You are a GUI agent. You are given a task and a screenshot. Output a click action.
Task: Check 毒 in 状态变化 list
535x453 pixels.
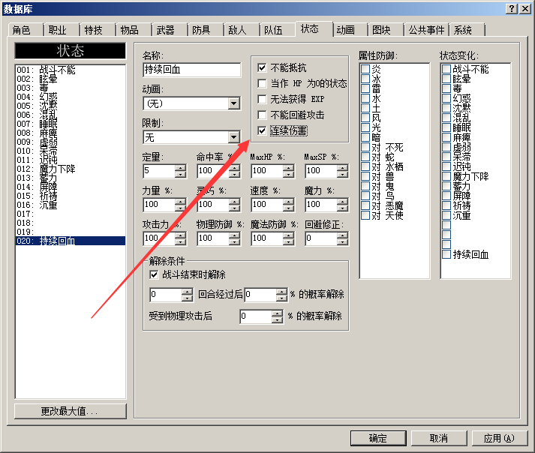(x=446, y=88)
